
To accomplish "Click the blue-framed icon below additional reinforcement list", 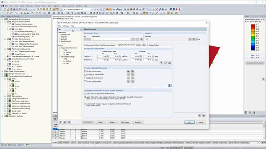I will pyautogui.click(x=170, y=86).
